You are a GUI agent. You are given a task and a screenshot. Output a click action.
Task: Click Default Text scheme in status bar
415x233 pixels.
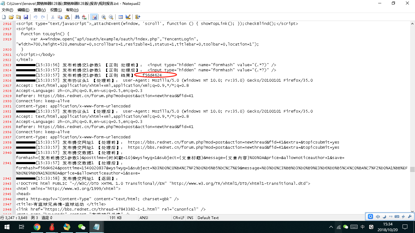click(208, 218)
